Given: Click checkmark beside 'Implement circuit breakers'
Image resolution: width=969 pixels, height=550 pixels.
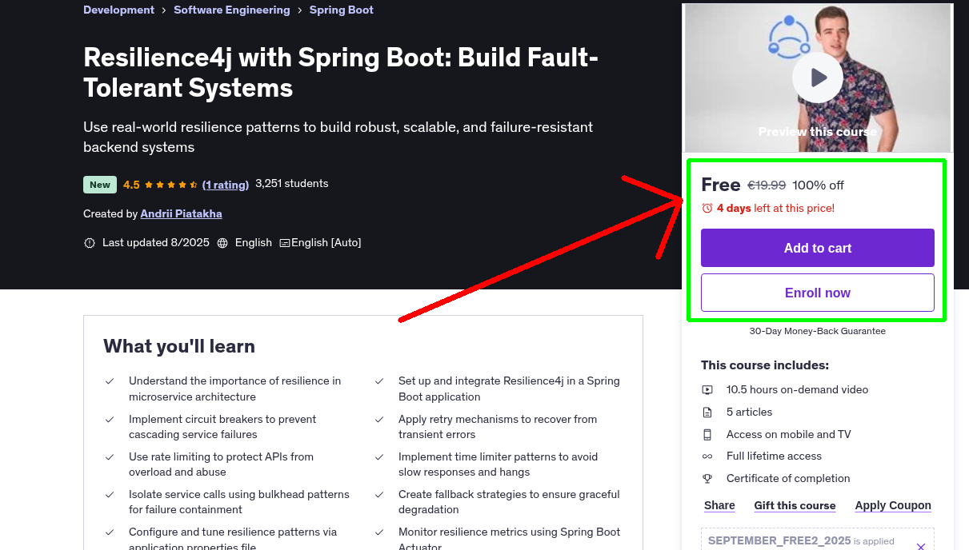Looking at the screenshot, I should (110, 420).
